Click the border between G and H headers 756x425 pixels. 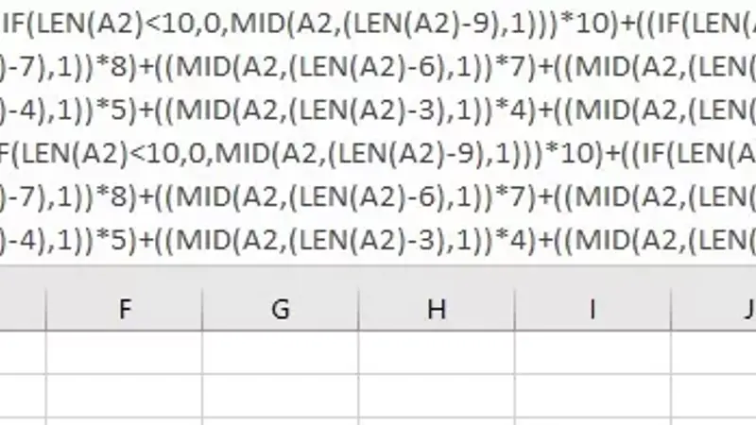(x=359, y=309)
